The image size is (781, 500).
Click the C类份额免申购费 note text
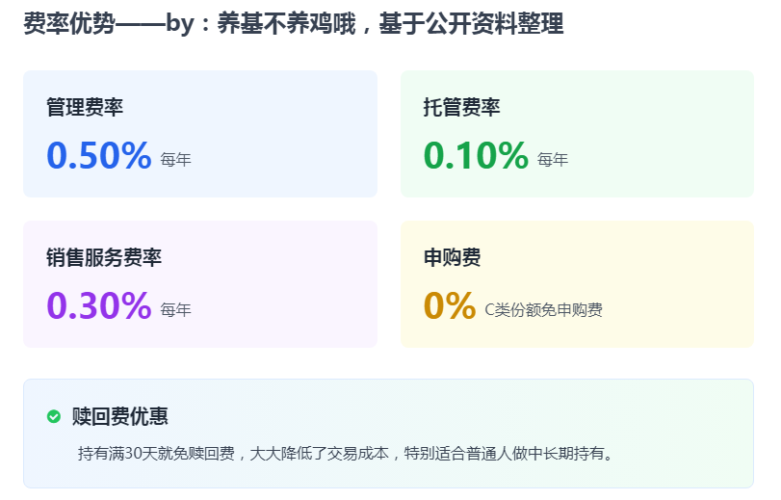pos(544,310)
